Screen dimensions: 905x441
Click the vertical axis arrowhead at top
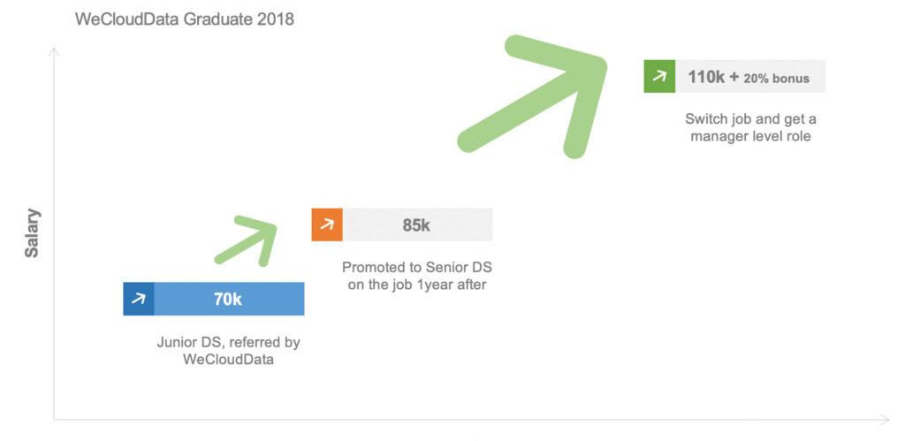tap(54, 52)
